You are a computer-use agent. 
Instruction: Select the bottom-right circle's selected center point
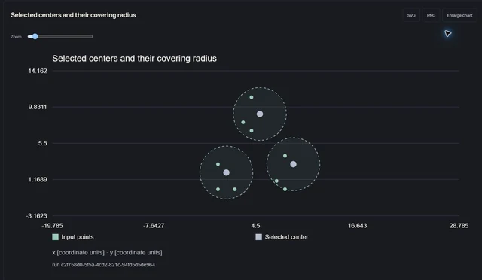pos(293,164)
